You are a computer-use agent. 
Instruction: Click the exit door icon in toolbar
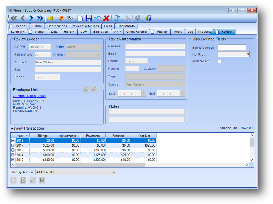[x=148, y=18]
